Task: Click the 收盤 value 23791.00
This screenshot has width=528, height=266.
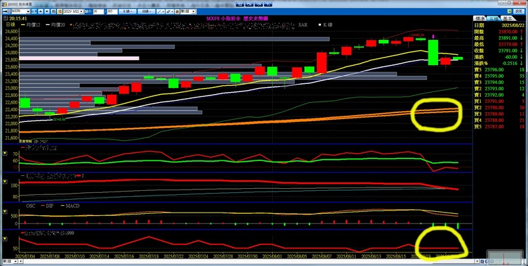Action: (x=508, y=51)
